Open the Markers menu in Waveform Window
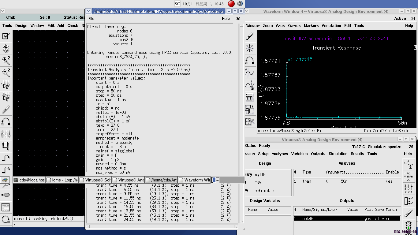 coord(311,26)
